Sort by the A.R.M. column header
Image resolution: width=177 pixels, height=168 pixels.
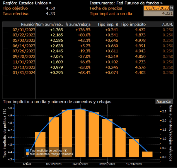(x=160, y=24)
